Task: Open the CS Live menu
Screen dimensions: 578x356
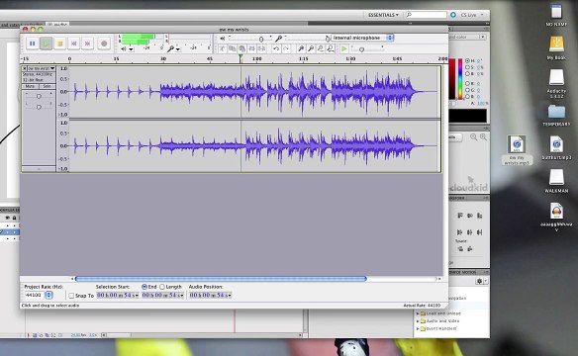Action: click(472, 15)
